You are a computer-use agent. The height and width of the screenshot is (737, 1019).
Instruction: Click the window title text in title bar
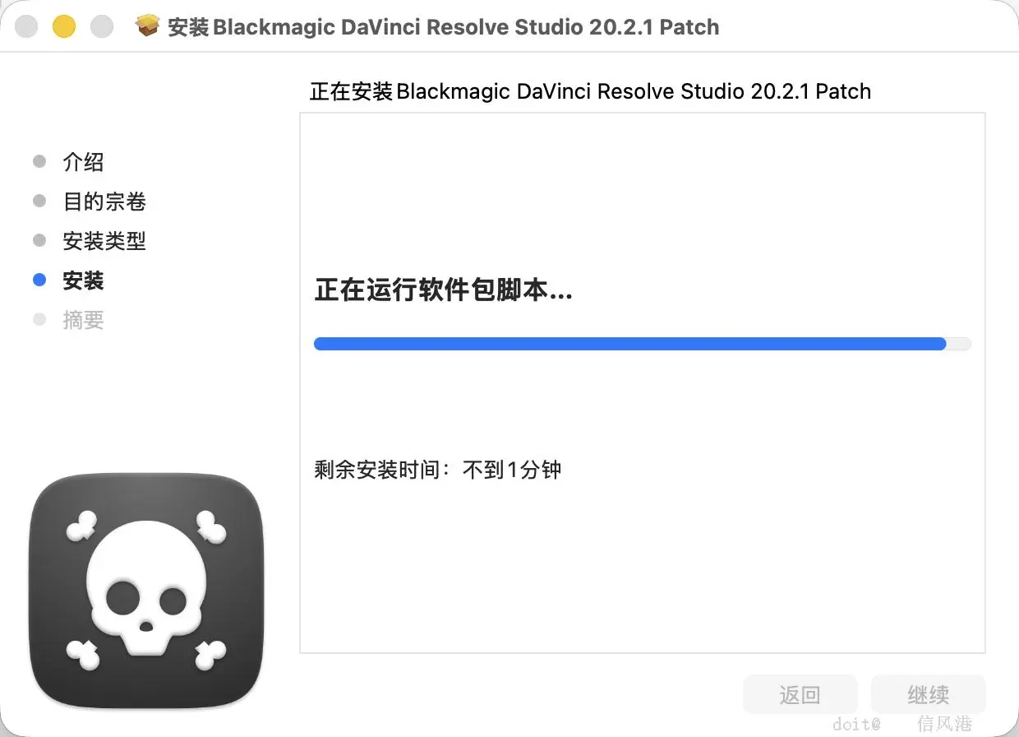pyautogui.click(x=444, y=27)
